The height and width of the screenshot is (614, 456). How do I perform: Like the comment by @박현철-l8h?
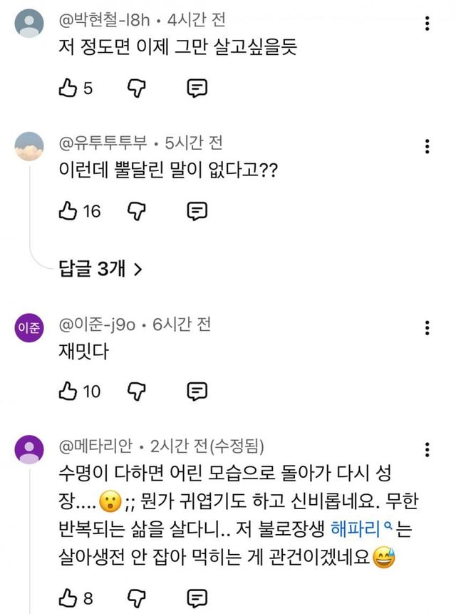point(69,88)
